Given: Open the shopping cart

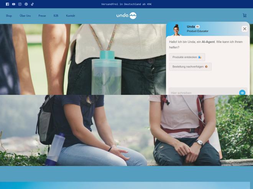Looking at the screenshot, I should (245, 15).
